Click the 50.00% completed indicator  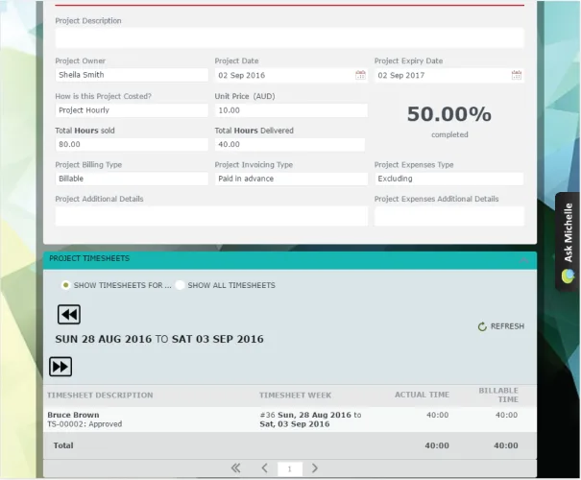(449, 120)
